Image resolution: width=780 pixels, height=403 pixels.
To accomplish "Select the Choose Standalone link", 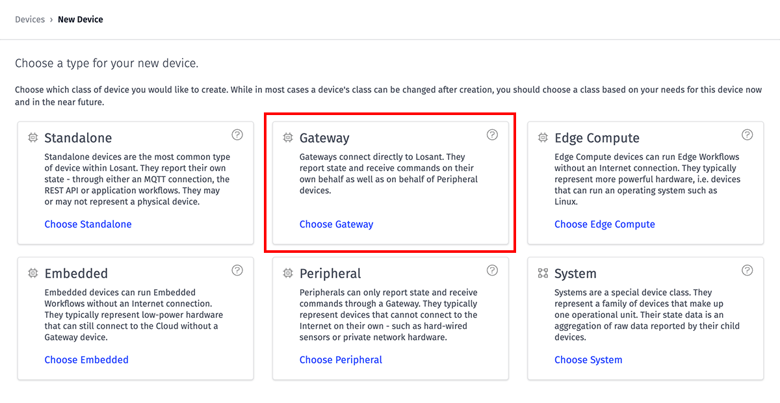I will (88, 224).
